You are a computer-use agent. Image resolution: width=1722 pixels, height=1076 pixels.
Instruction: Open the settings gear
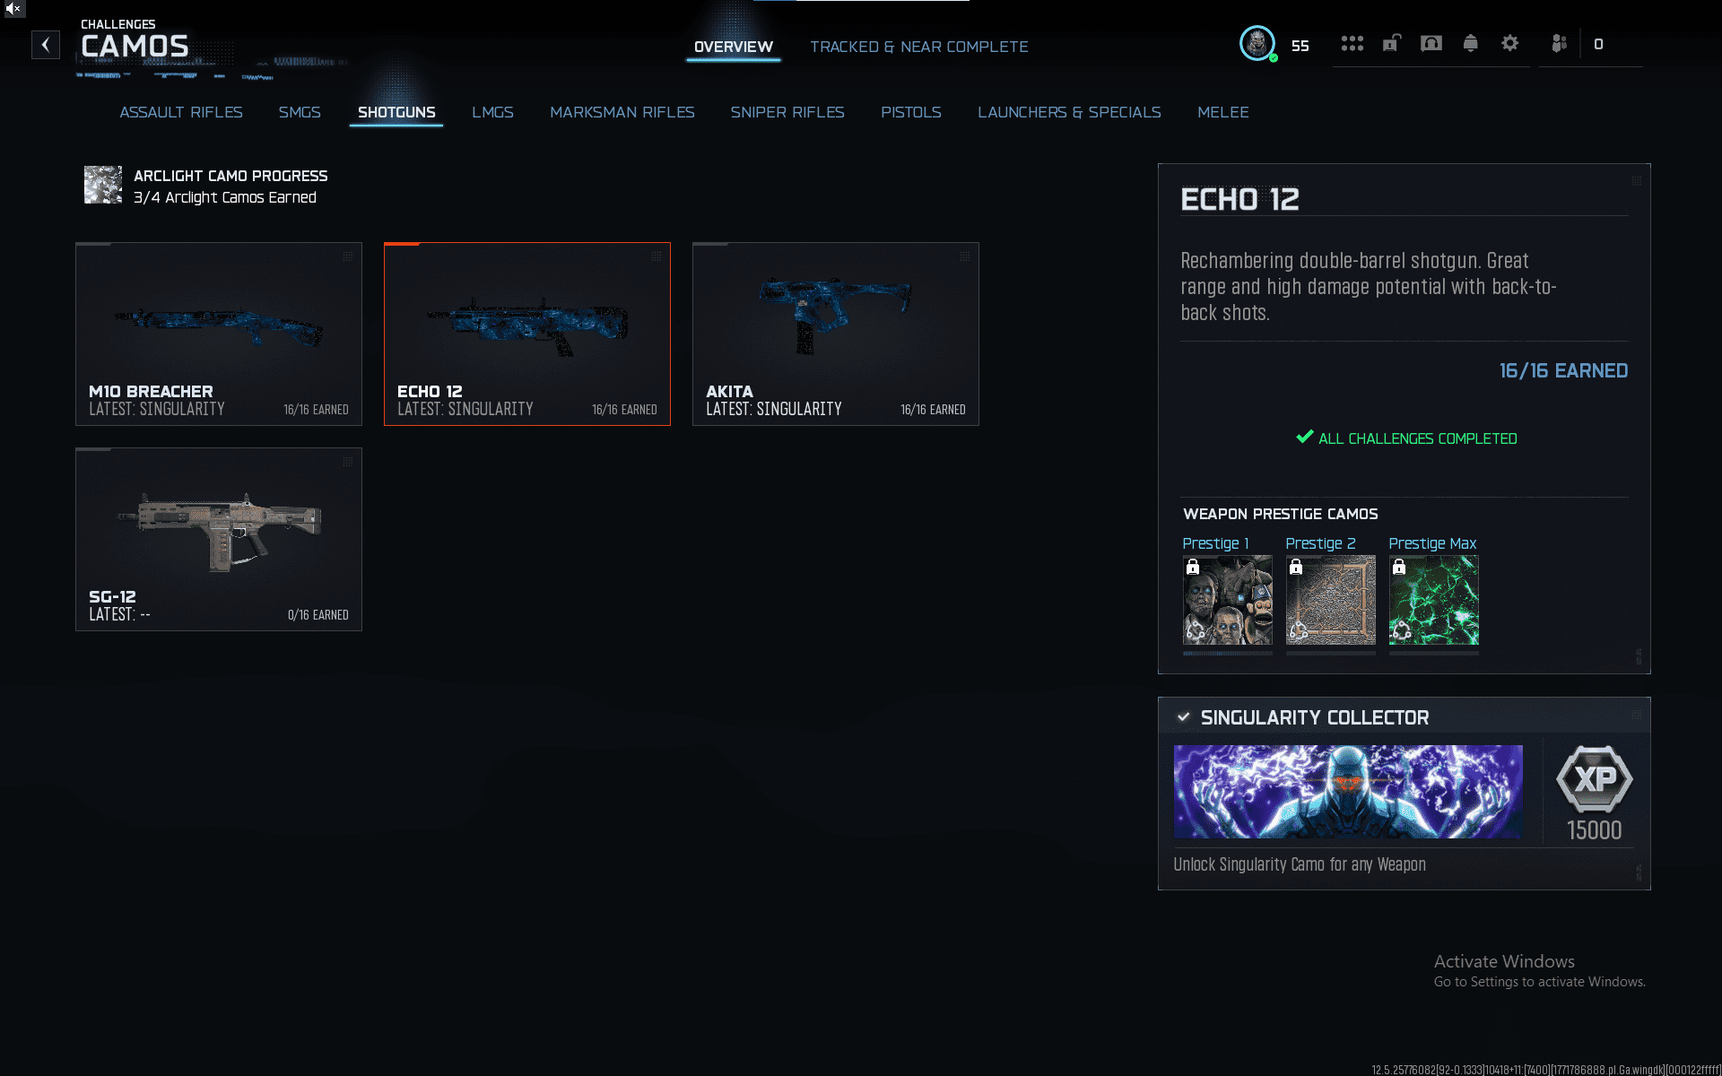[1509, 44]
